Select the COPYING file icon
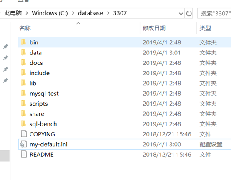The width and height of the screenshot is (231, 180). pos(24,134)
